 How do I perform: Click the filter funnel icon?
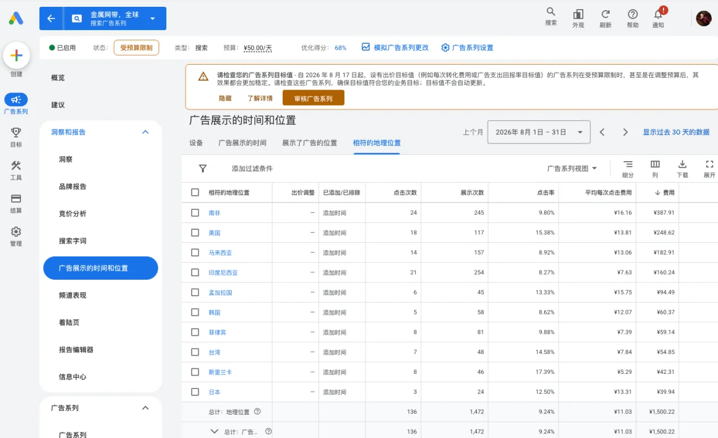tap(203, 169)
